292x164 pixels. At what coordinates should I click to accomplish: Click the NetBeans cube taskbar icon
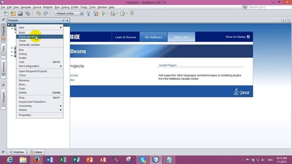(x=156, y=160)
